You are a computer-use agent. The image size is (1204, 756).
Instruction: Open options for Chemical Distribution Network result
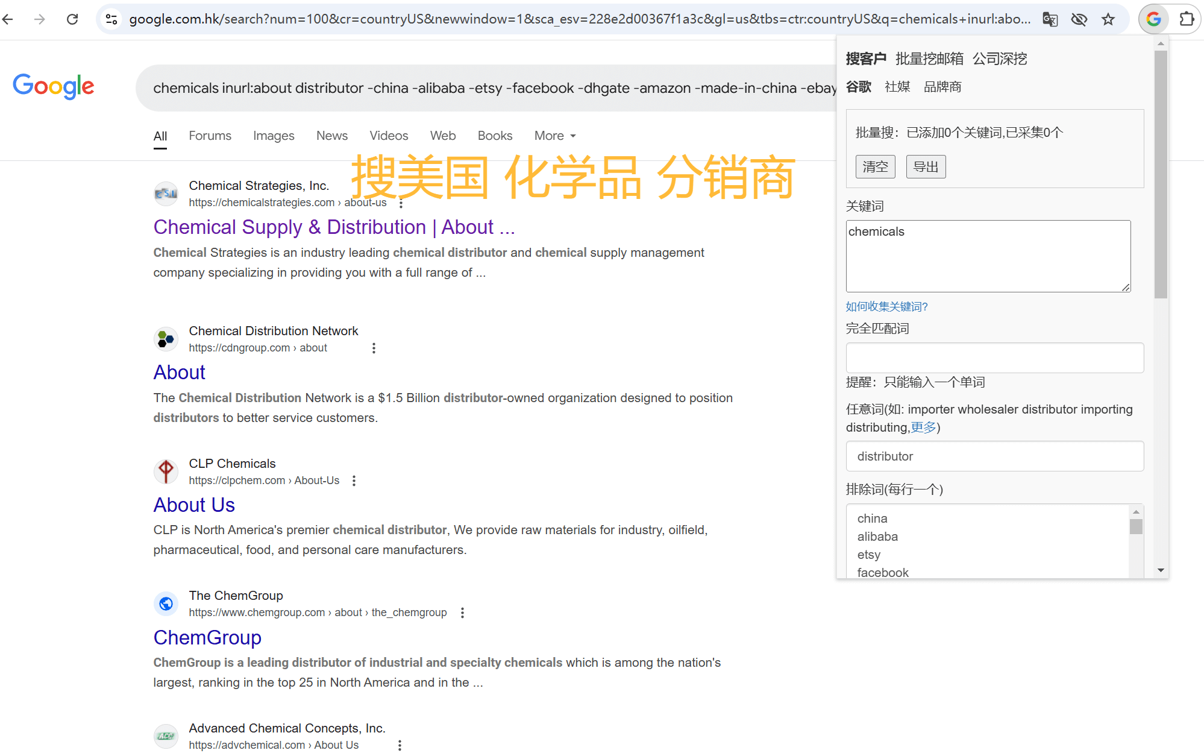pyautogui.click(x=374, y=348)
